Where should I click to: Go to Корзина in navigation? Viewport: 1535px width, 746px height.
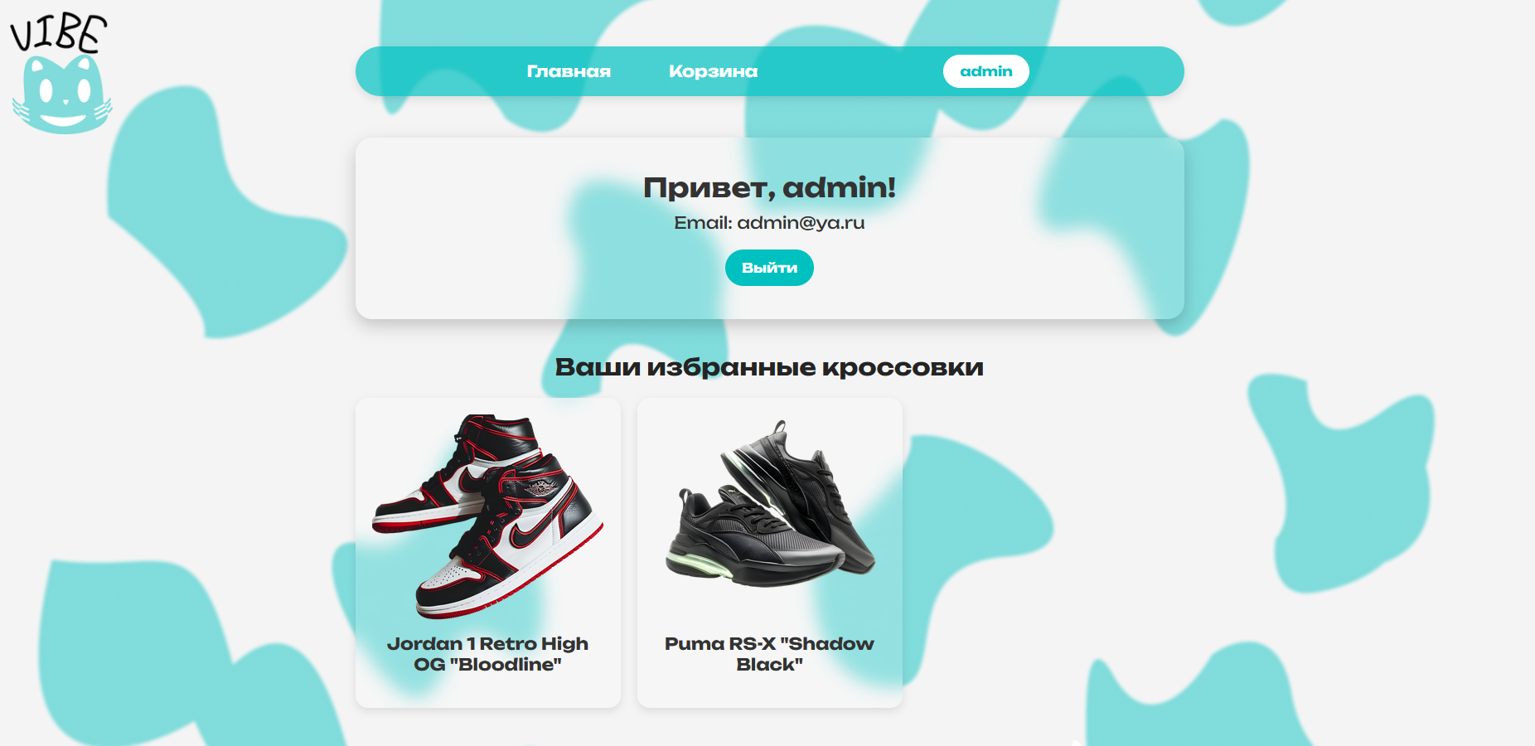coord(713,71)
